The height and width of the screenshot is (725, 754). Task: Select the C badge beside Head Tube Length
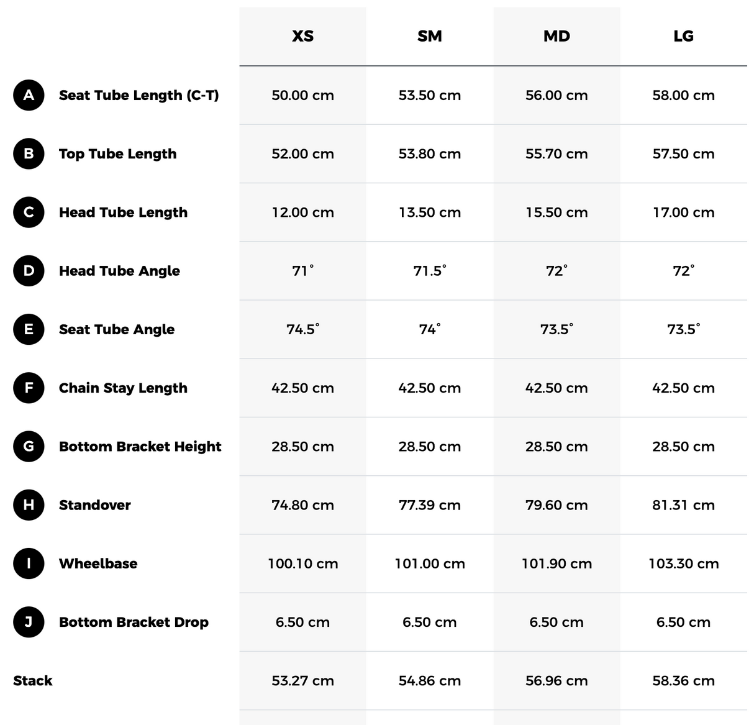point(29,212)
